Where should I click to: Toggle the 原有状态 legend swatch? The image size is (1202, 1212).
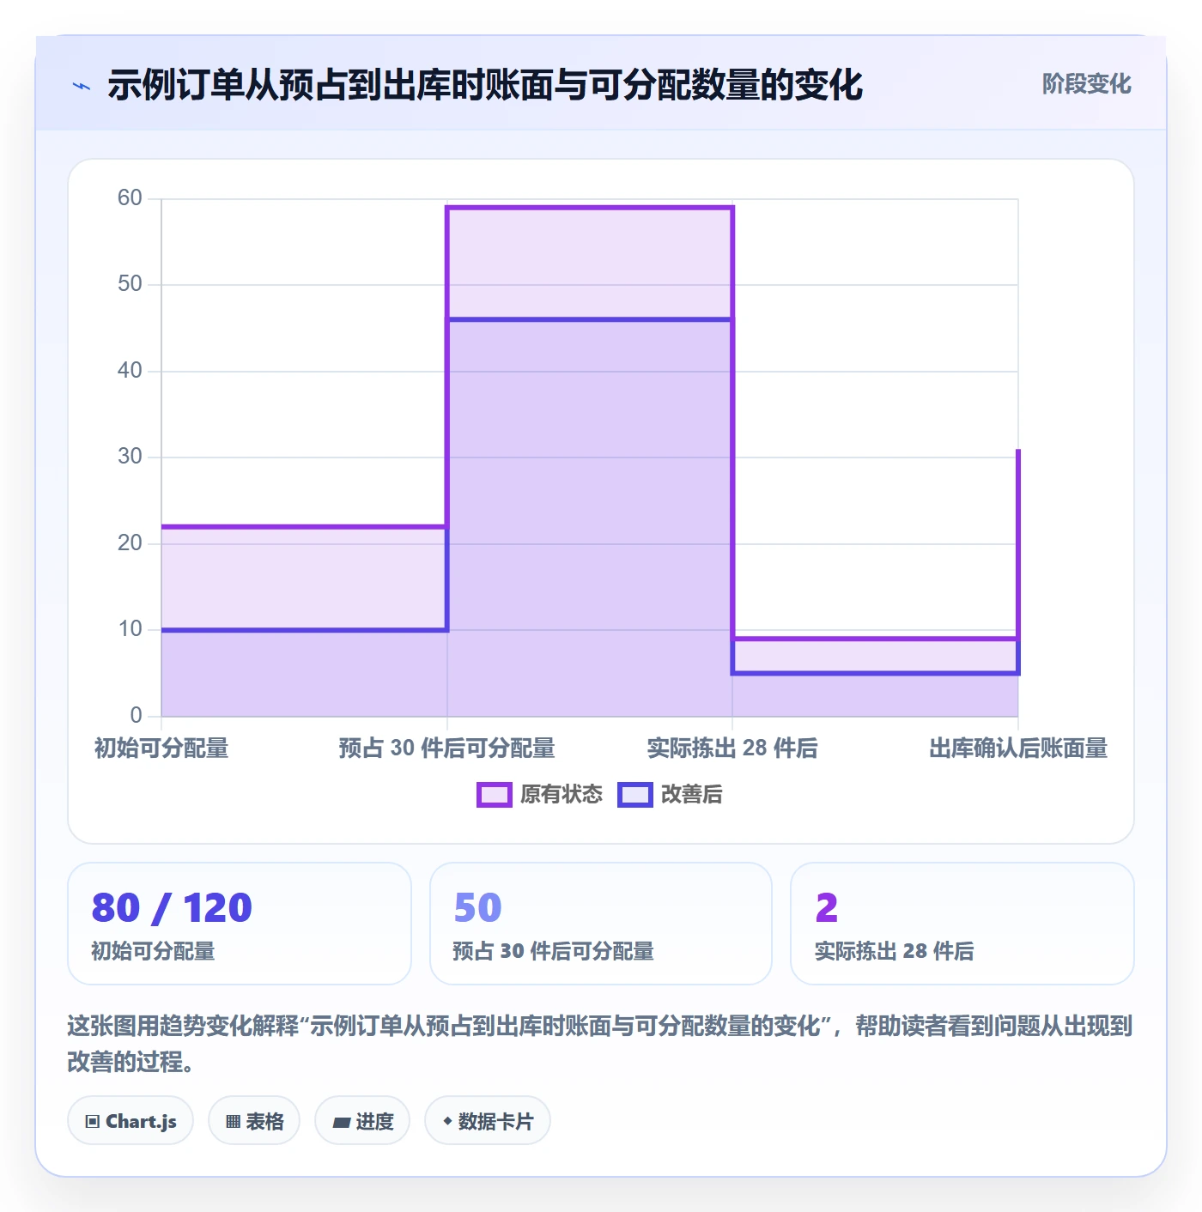[494, 795]
